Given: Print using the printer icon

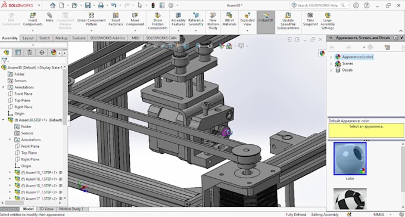Looking at the screenshot, I should point(101,5).
